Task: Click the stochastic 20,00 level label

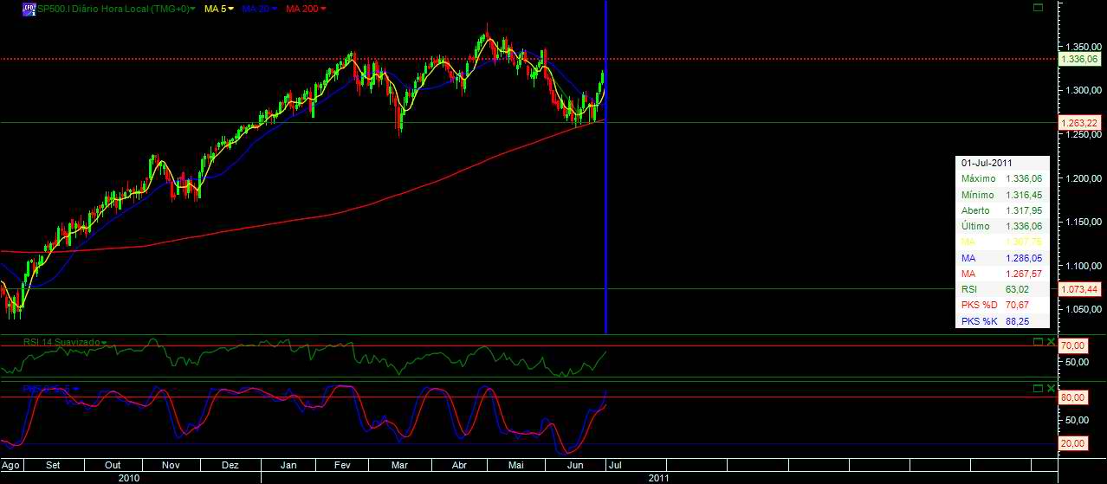Action: point(1074,444)
